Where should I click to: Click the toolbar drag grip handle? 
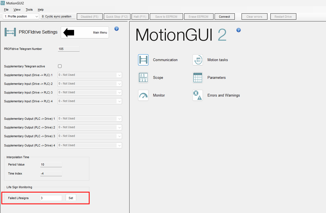pyautogui.click(x=1, y=16)
